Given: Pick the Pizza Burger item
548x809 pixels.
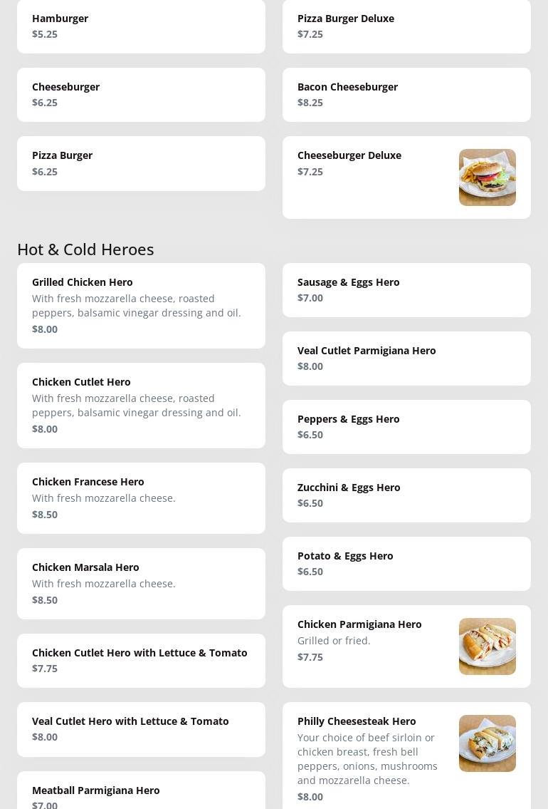Looking at the screenshot, I should pyautogui.click(x=141, y=163).
